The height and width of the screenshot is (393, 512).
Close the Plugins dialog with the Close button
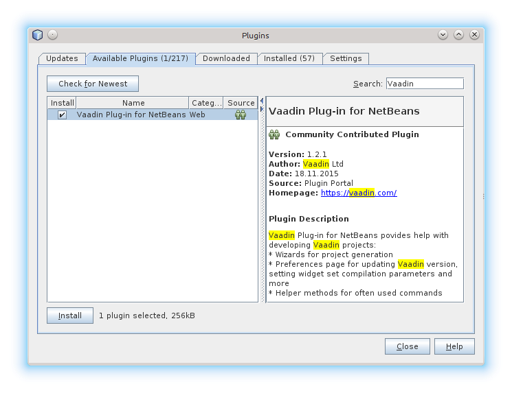coord(407,346)
